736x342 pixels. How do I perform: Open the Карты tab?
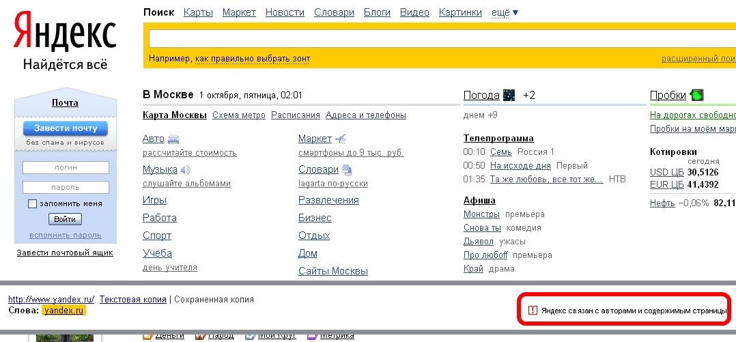198,13
